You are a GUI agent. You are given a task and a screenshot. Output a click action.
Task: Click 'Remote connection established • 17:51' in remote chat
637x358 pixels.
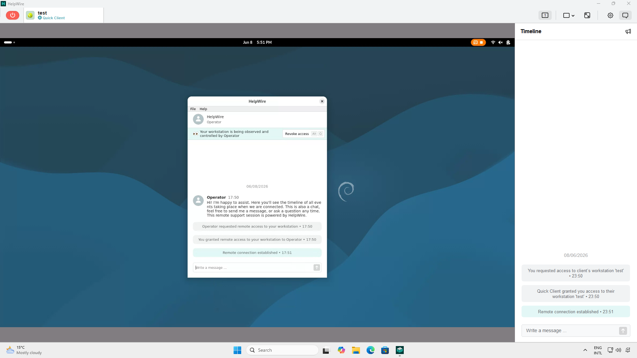[257, 253]
